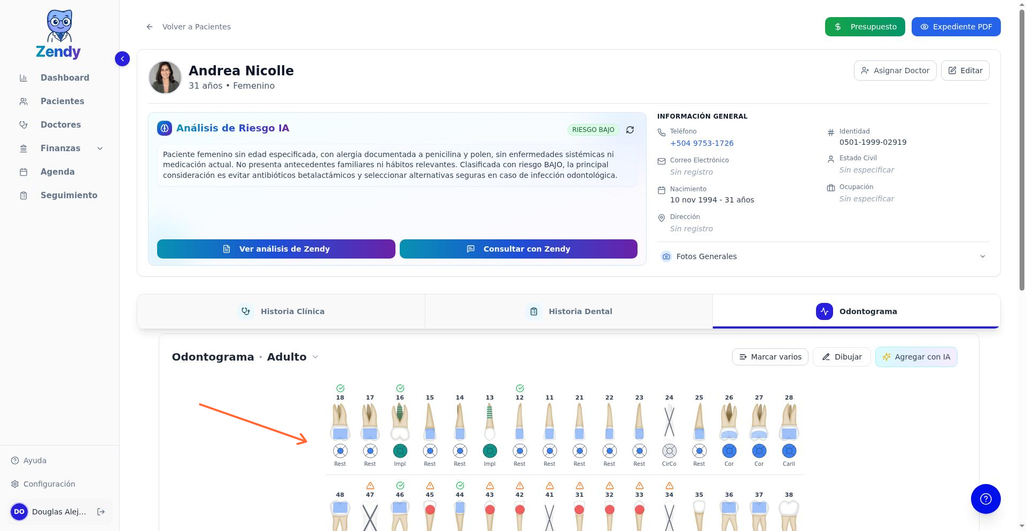Click the Zendy logo

coord(58,34)
